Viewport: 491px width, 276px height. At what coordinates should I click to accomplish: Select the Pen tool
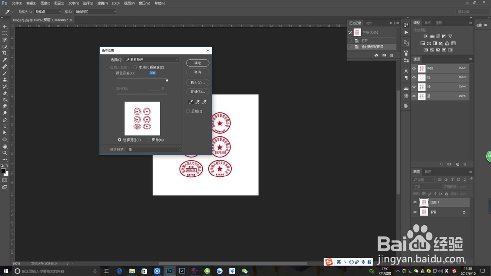coord(5,120)
